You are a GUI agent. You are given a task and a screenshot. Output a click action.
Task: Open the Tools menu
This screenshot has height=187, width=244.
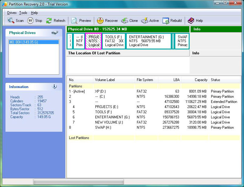click(x=23, y=13)
